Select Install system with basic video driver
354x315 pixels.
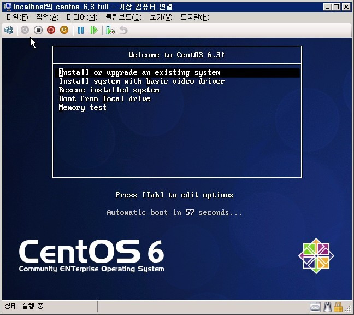pos(142,81)
